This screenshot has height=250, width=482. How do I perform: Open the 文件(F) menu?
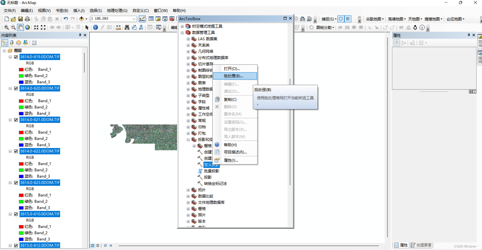click(10, 11)
